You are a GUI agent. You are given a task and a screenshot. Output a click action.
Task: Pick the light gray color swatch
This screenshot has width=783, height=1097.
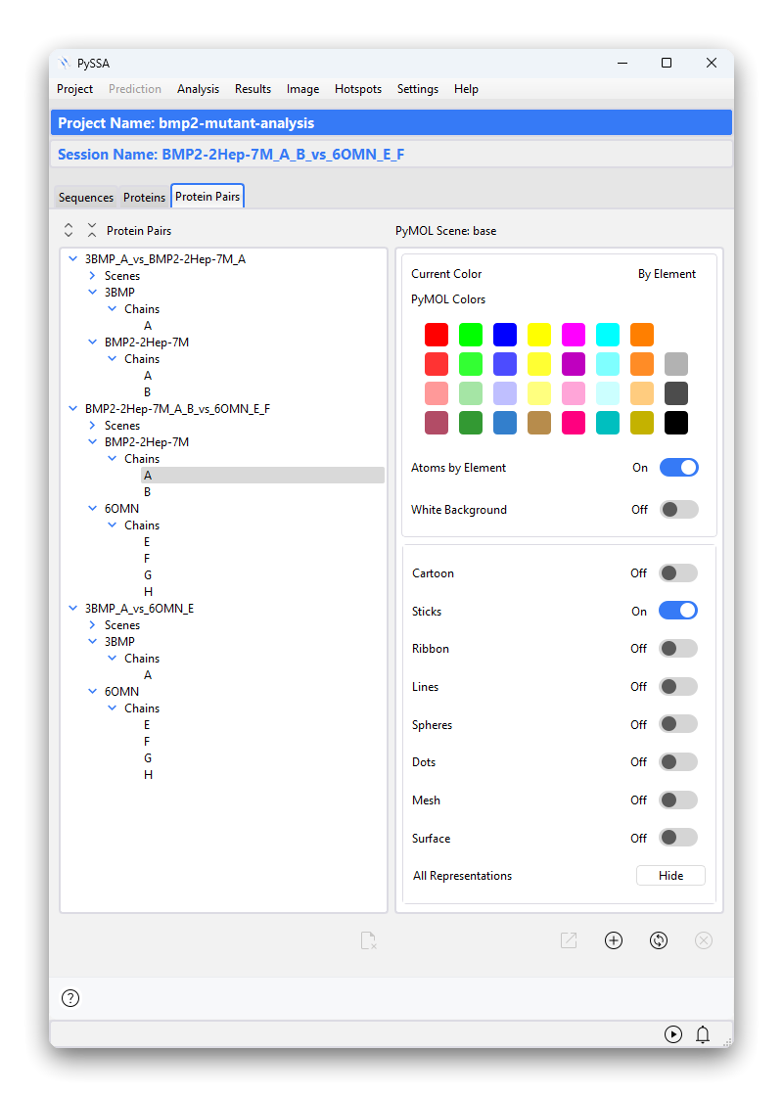[x=676, y=364]
